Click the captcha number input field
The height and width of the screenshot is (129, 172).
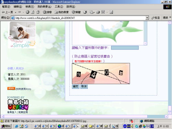coord(125,48)
